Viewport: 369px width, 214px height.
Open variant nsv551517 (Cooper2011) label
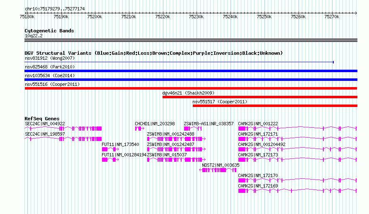pyautogui.click(x=220, y=102)
